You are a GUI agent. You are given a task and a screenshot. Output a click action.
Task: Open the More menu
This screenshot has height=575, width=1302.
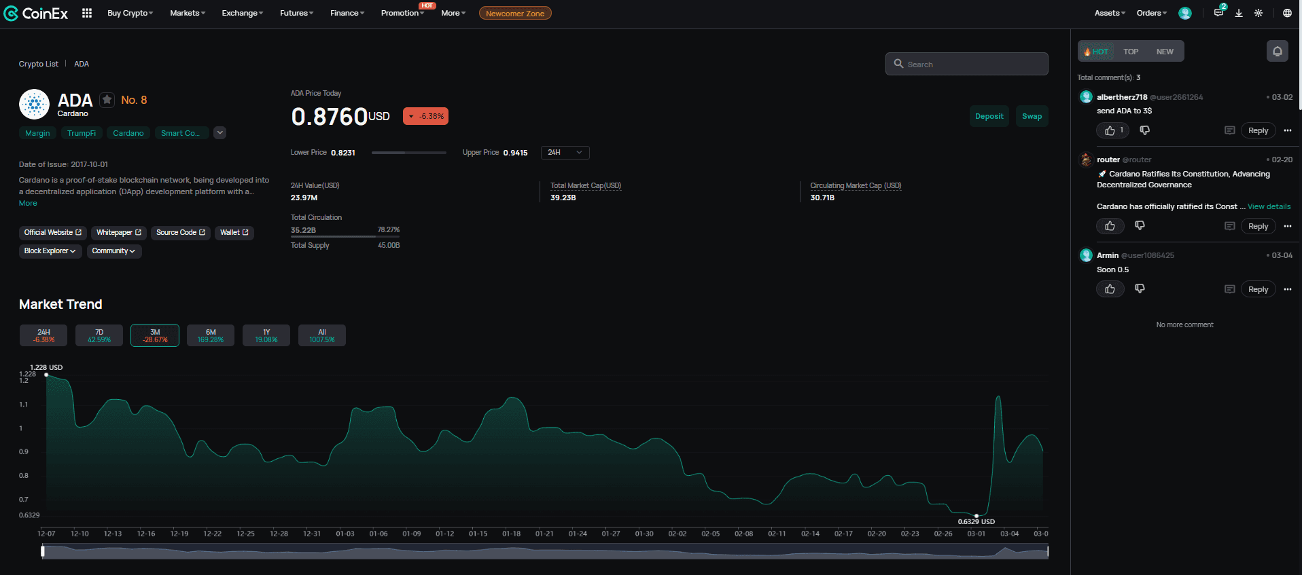pyautogui.click(x=453, y=13)
